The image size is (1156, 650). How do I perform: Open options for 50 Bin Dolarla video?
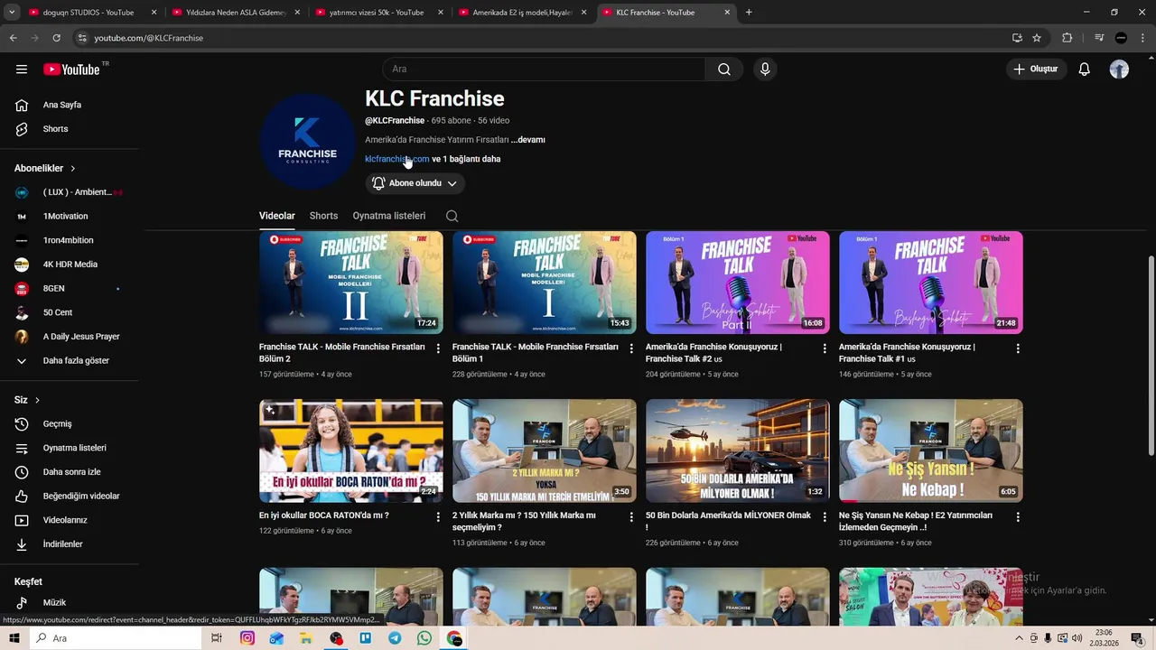(x=825, y=517)
